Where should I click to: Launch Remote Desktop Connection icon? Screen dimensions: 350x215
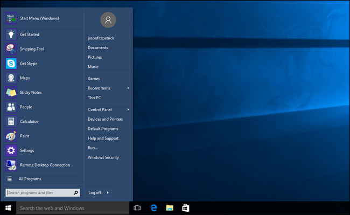tap(11, 165)
